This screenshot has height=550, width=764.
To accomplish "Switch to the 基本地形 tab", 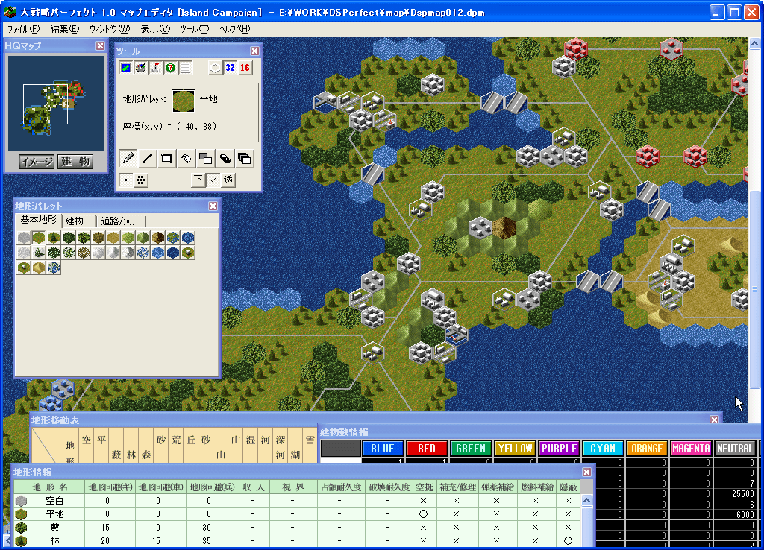I will pos(38,220).
